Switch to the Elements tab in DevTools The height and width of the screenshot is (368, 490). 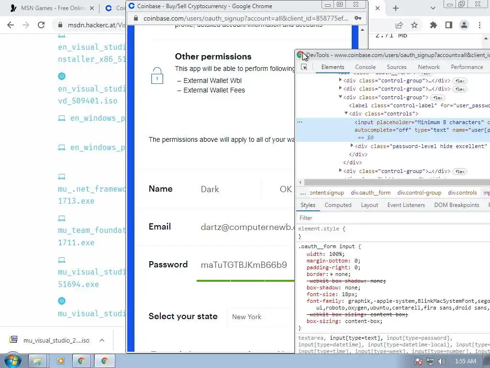pyautogui.click(x=333, y=67)
